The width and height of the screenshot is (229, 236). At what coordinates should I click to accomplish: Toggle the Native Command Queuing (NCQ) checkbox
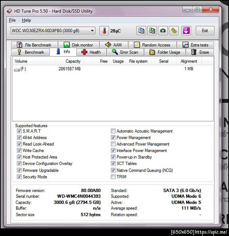pyautogui.click(x=113, y=170)
